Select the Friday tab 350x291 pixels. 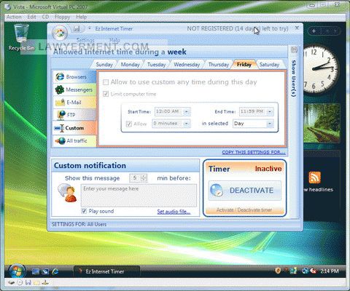[x=244, y=65]
